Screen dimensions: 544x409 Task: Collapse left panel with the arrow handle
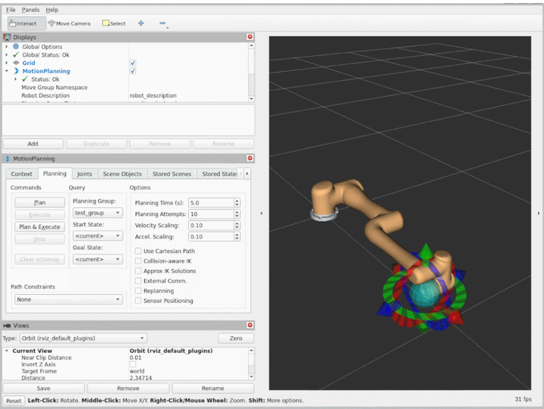(261, 213)
